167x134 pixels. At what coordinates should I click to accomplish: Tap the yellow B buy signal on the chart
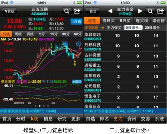coord(75,63)
